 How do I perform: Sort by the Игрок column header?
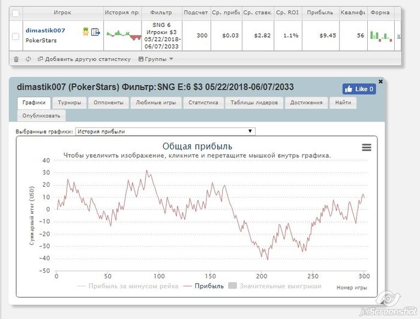62,13
